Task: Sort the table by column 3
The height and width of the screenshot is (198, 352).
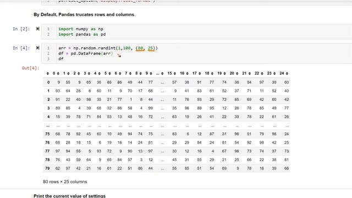Action: pyautogui.click(x=89, y=73)
